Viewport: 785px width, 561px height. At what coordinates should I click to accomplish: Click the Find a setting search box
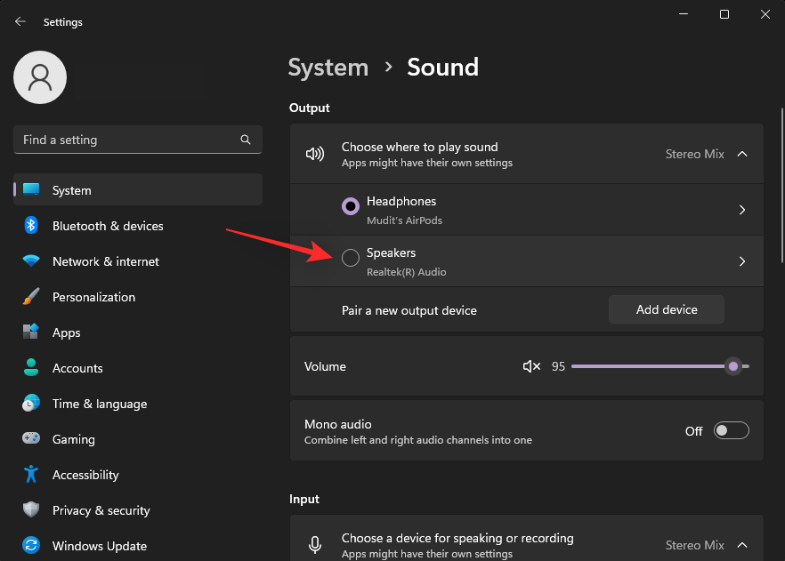pos(125,140)
